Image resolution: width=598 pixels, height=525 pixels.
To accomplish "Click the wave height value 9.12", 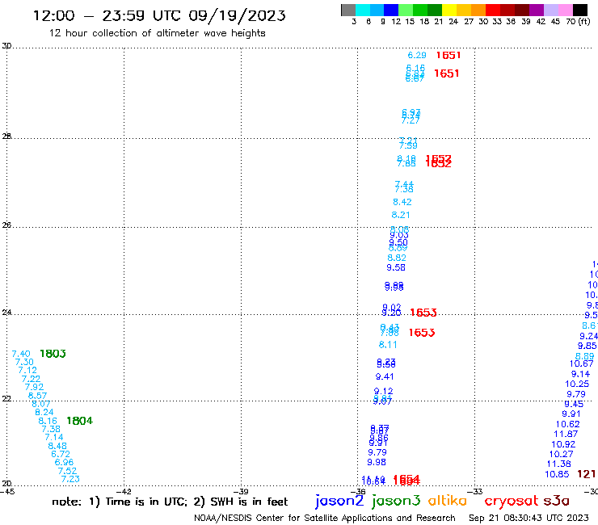I will coord(383,391).
